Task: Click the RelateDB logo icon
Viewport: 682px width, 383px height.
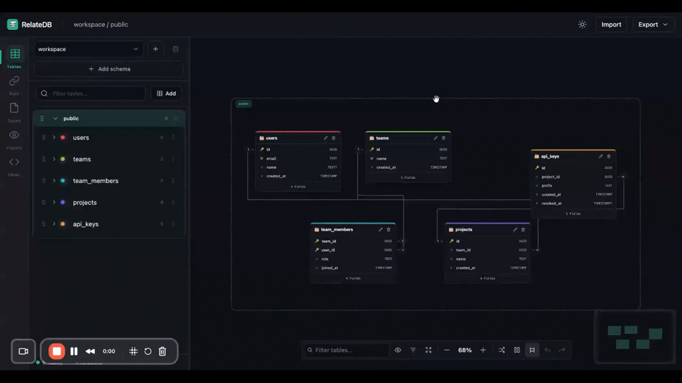Action: [12, 25]
